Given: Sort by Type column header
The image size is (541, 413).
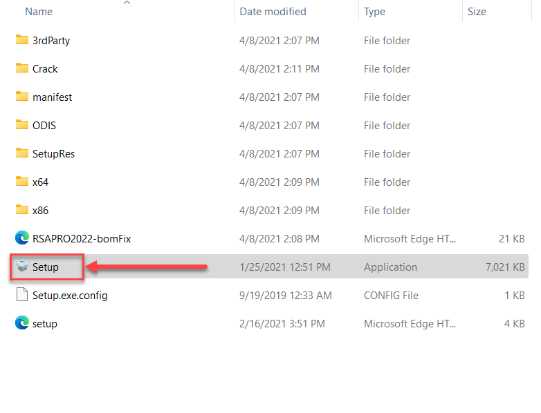Looking at the screenshot, I should 376,12.
